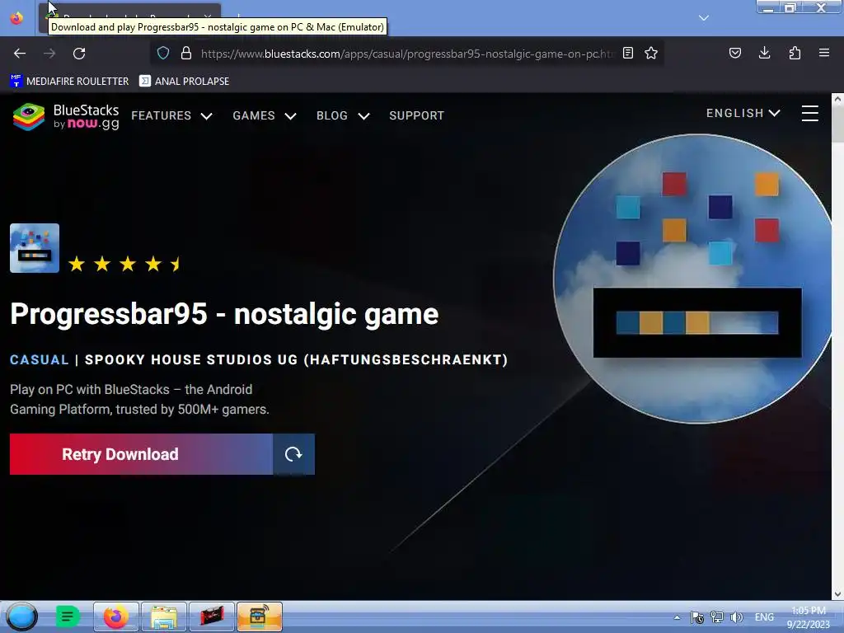
Task: Open the tracking protection shield icon
Action: click(x=163, y=53)
